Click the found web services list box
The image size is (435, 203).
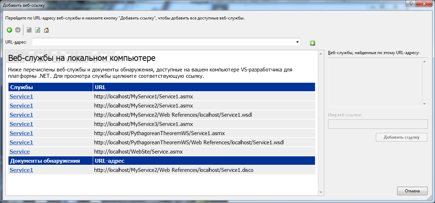375,82
